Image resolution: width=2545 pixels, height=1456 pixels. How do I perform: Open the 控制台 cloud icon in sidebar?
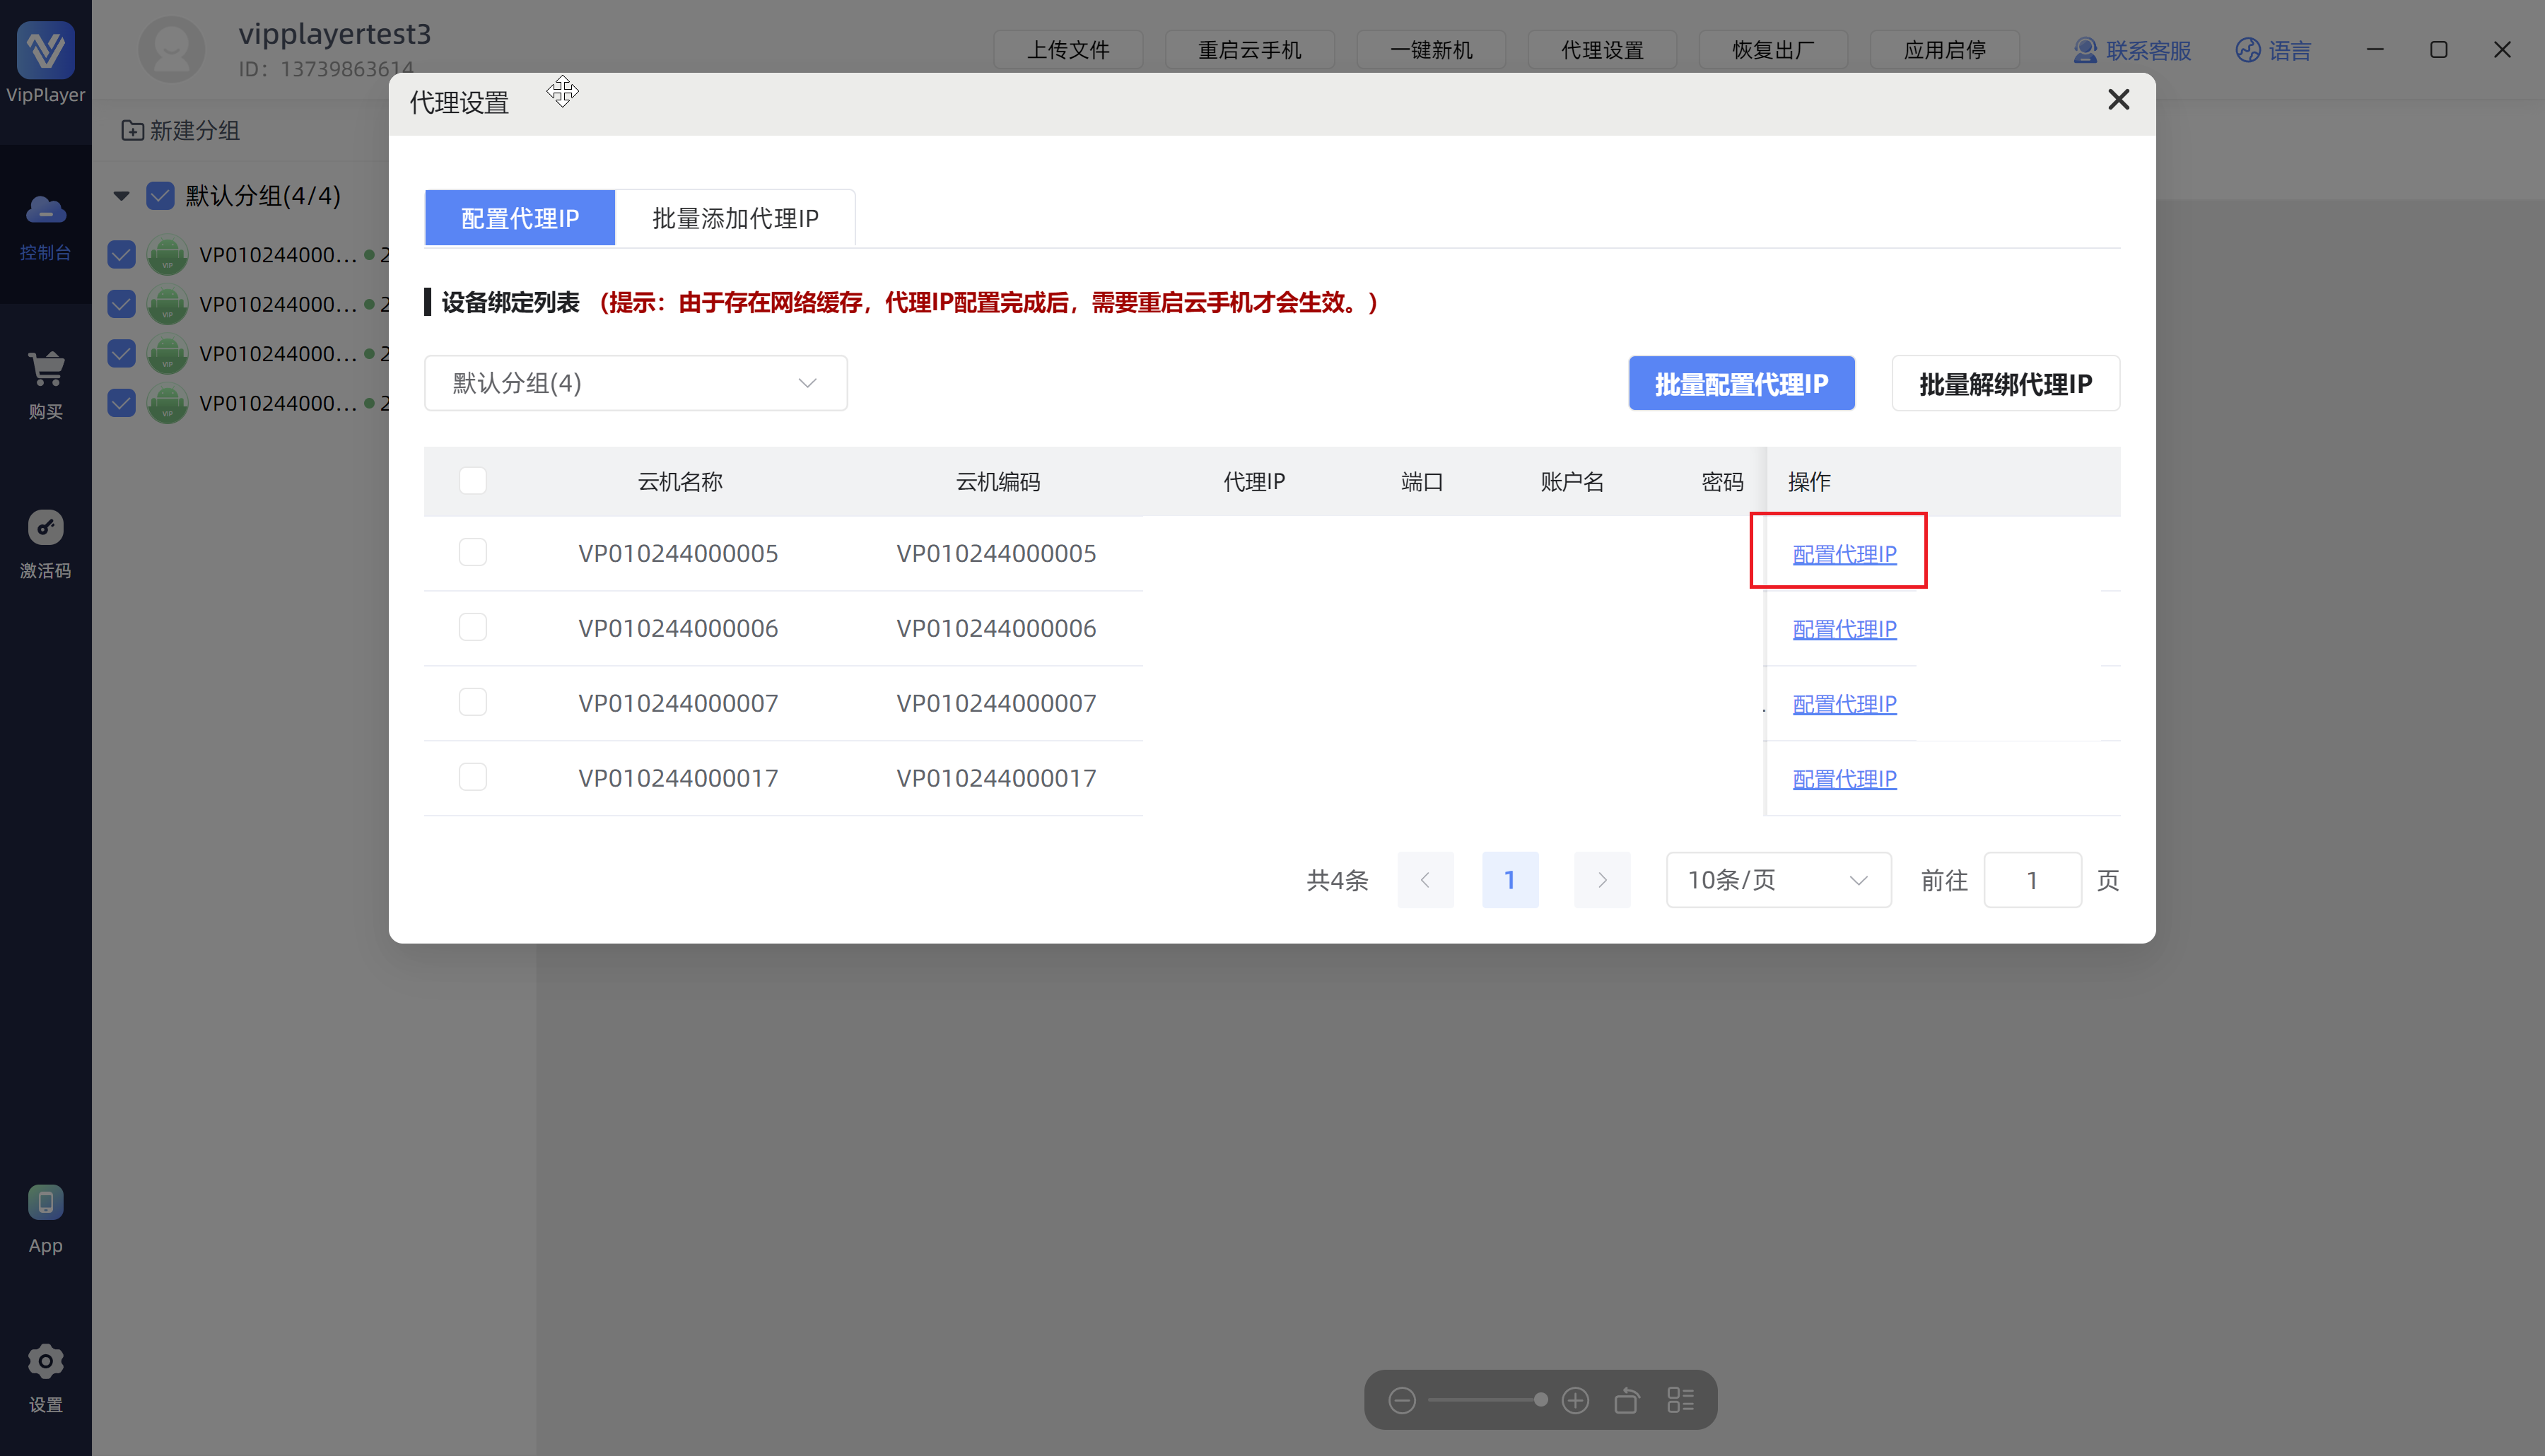[45, 211]
